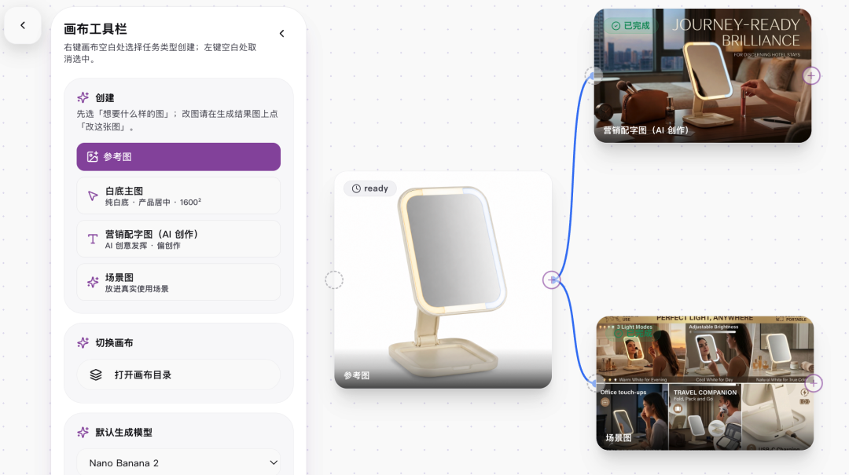849x475 pixels.
Task: Click the sparkle icon beside 场景图 option
Action: 93,283
